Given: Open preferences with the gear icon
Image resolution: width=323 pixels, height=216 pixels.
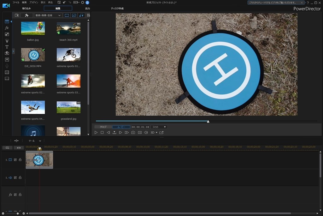Looking at the screenshot, I should click(83, 3).
